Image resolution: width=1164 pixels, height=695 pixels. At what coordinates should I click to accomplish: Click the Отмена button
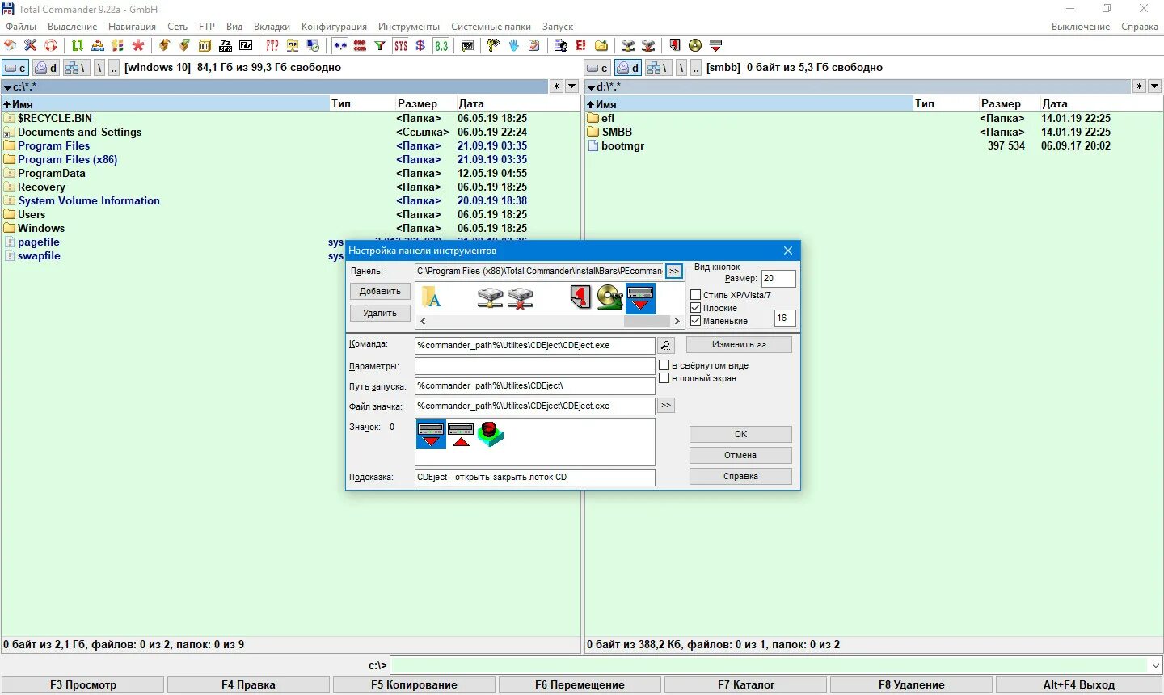(x=740, y=455)
